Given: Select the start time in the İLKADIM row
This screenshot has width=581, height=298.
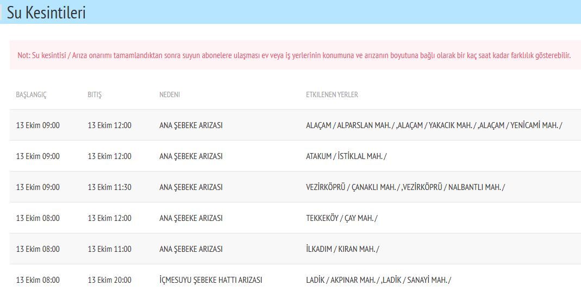Looking at the screenshot, I should (x=38, y=249).
